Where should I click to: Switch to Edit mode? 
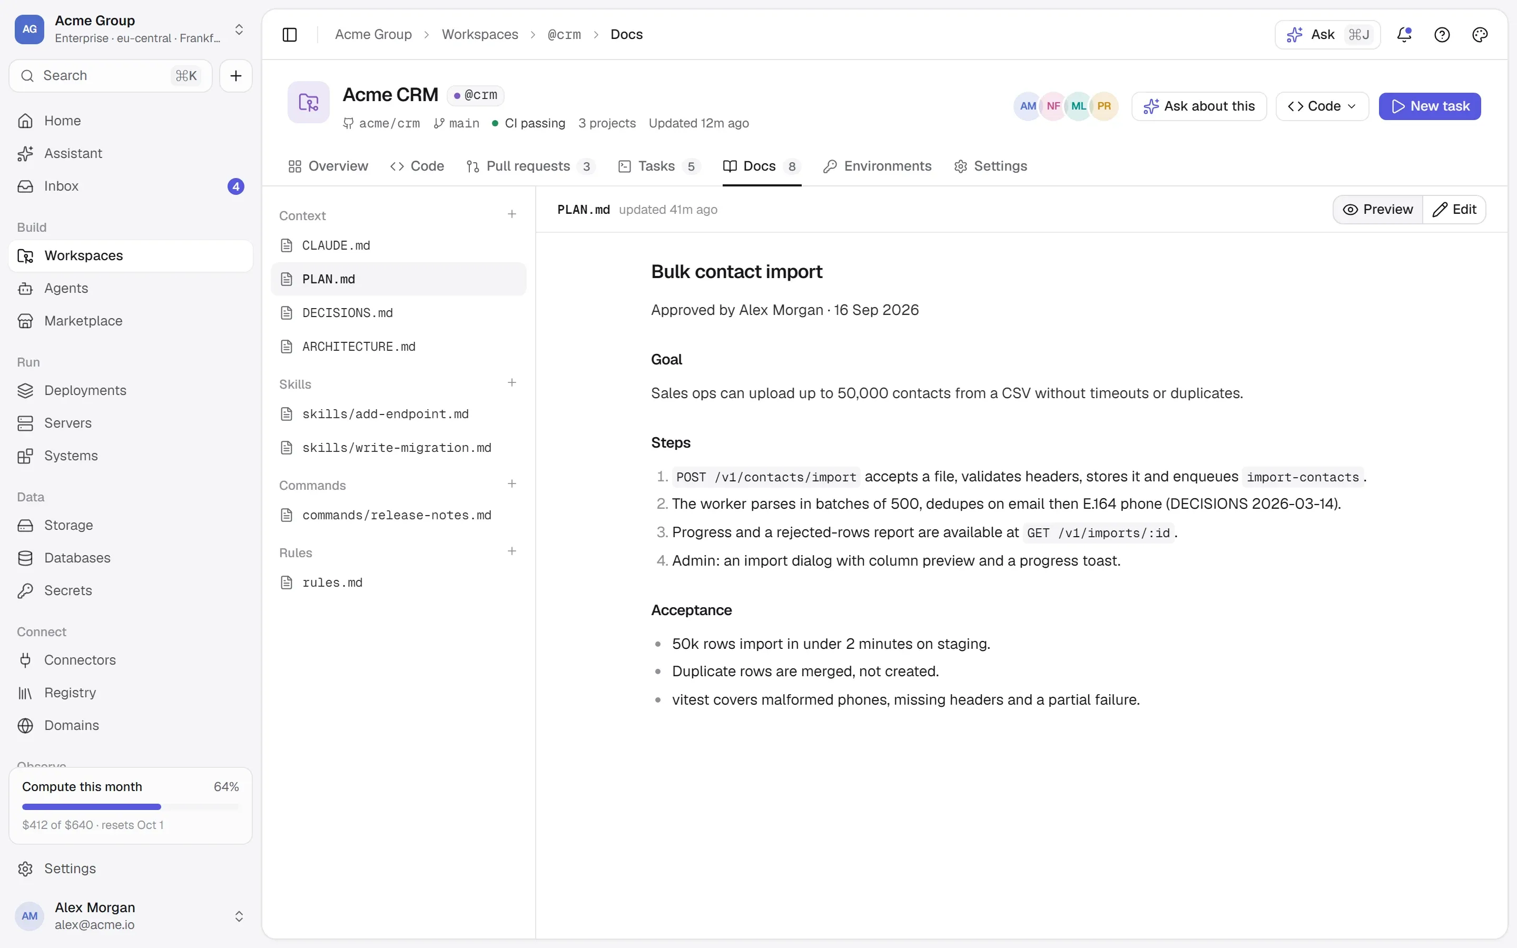(x=1454, y=210)
